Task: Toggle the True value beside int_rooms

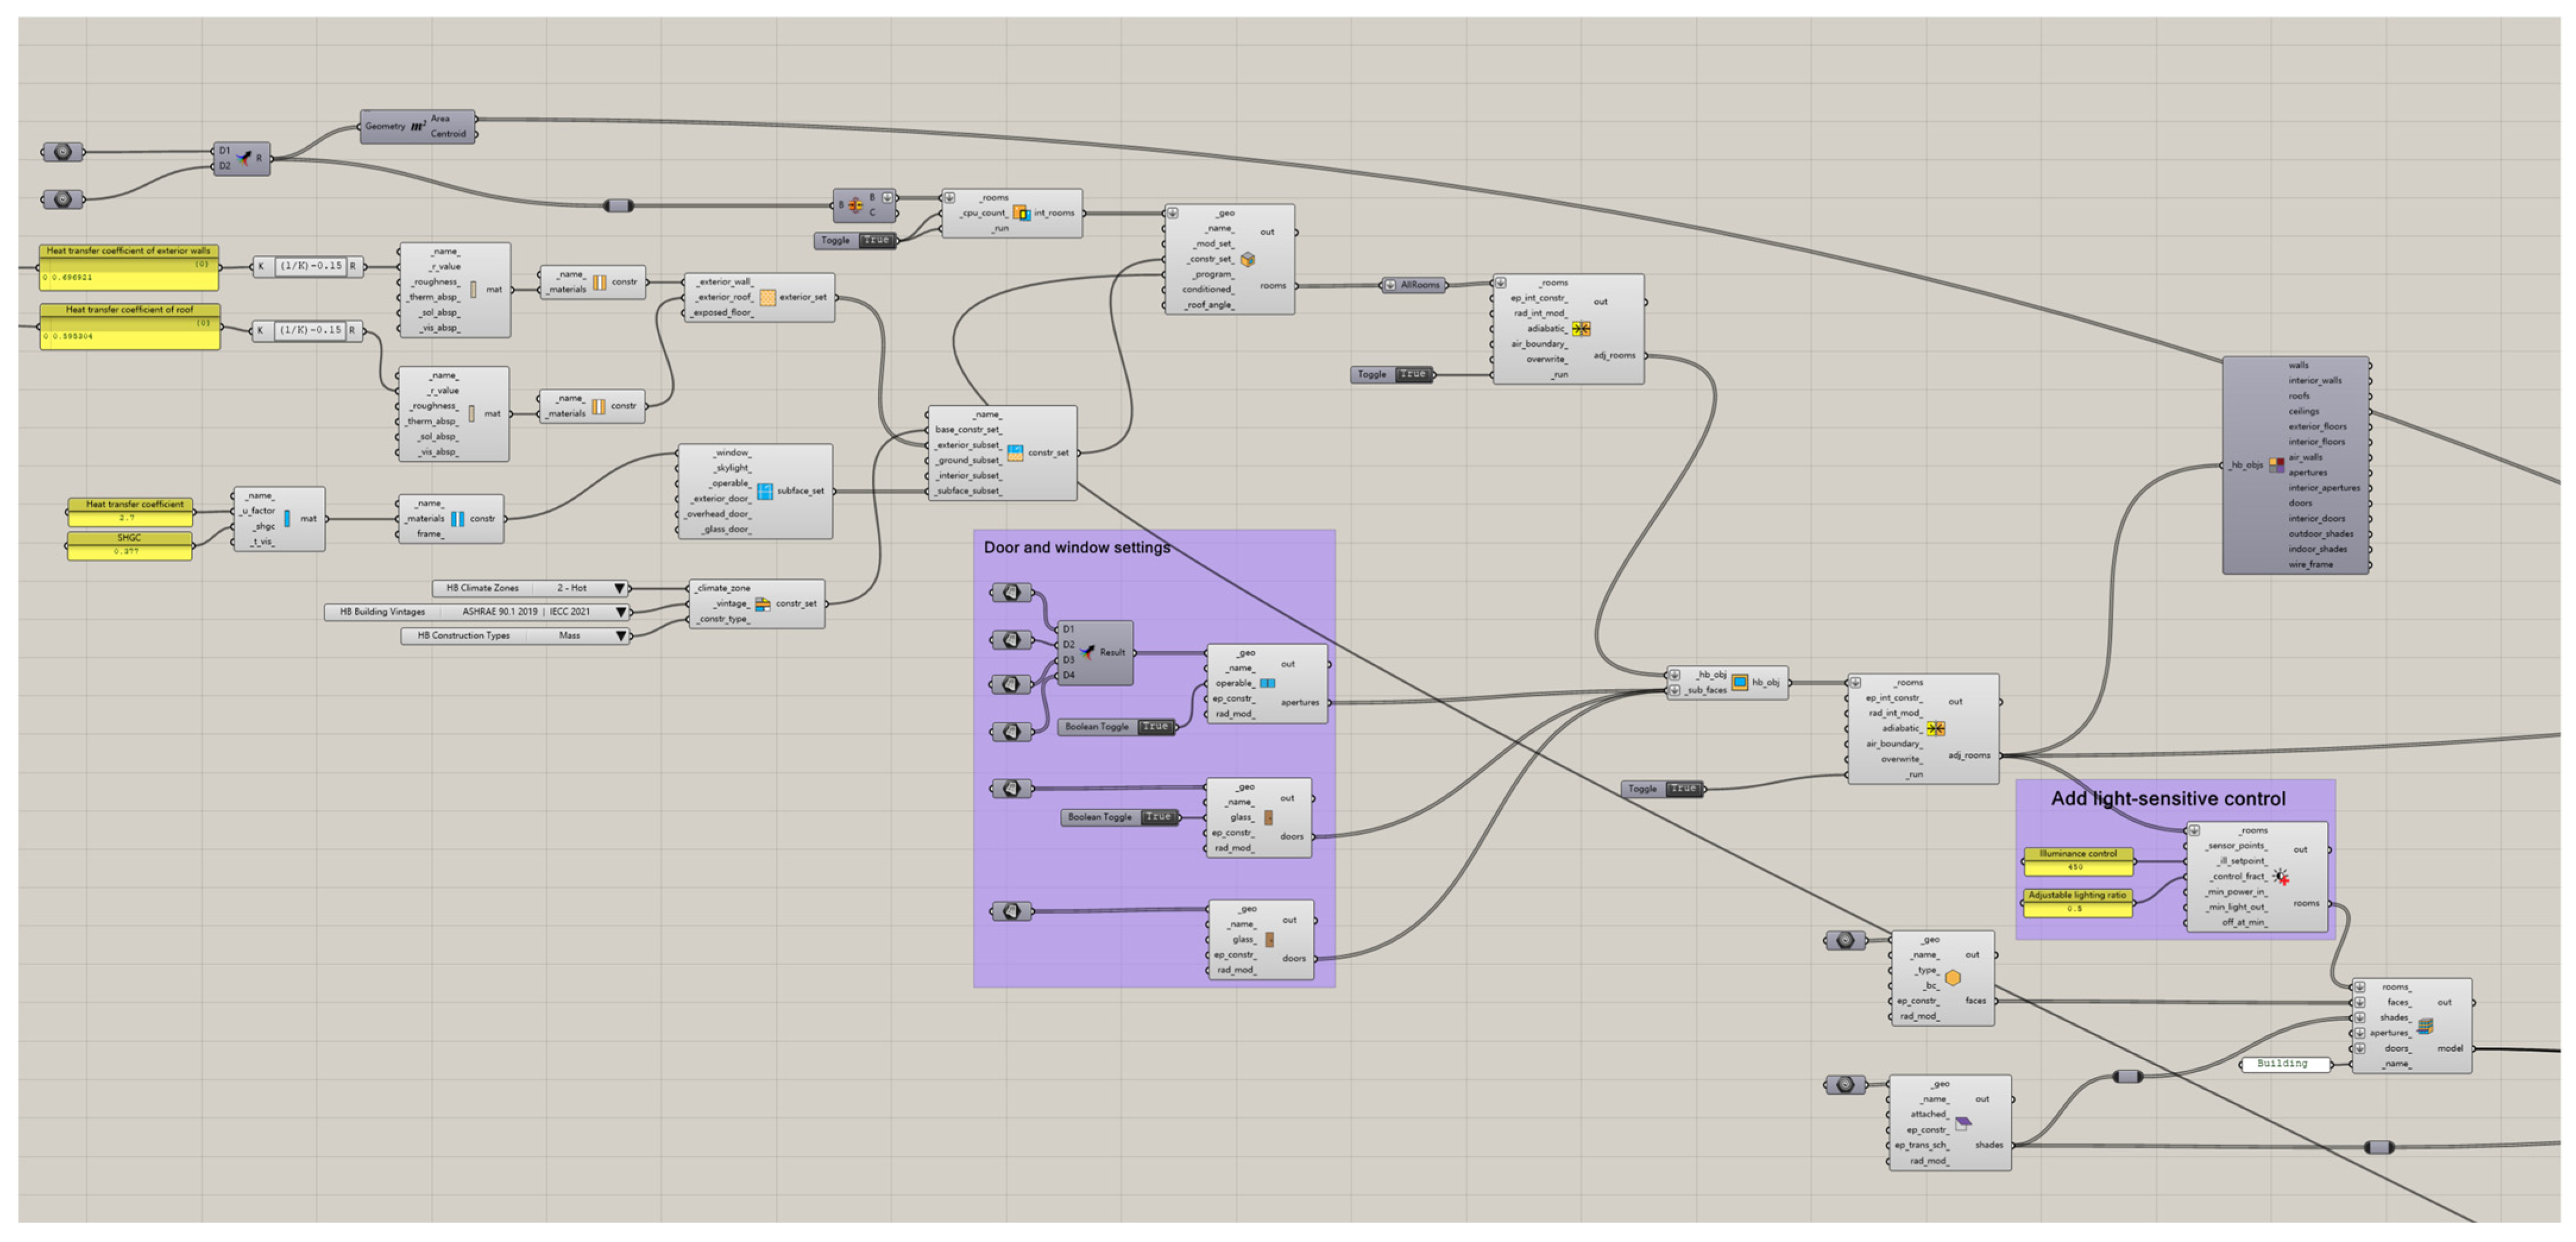Action: tap(876, 241)
